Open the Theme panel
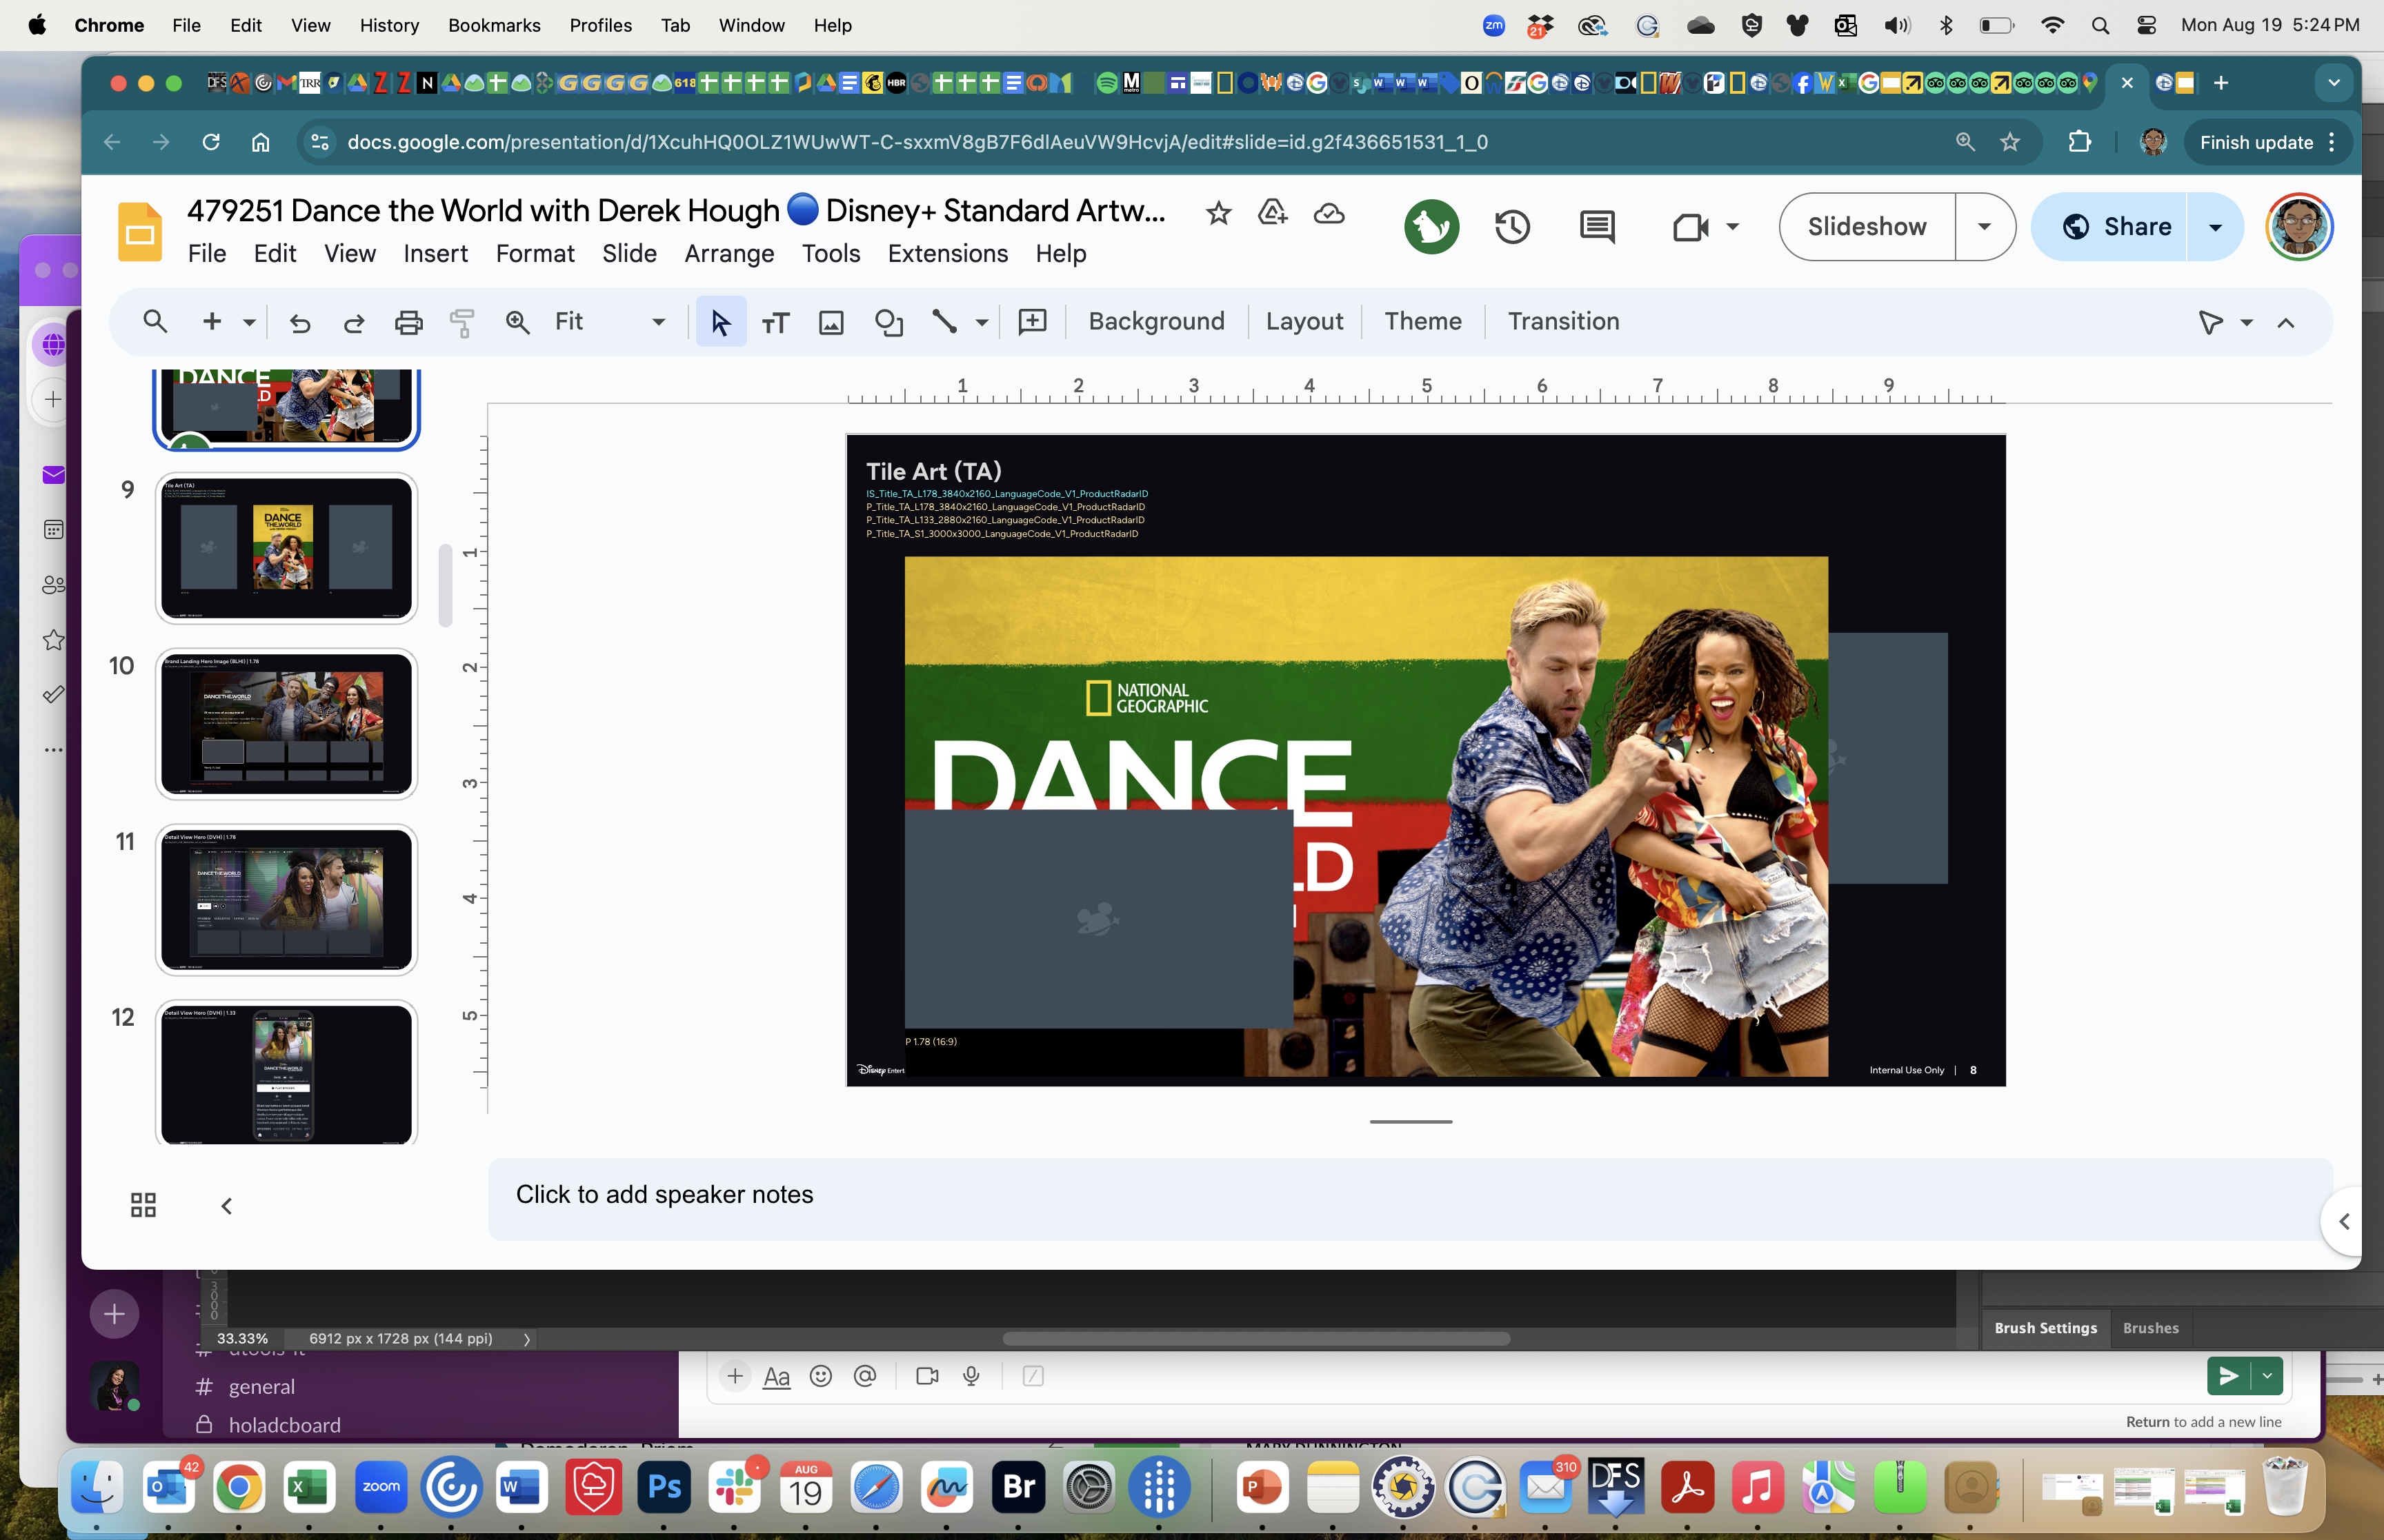Image resolution: width=2384 pixels, height=1540 pixels. pyautogui.click(x=1422, y=322)
